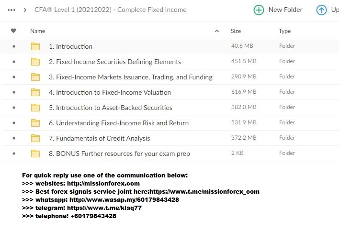Click the 2 KB size value
The height and width of the screenshot is (242, 339).
click(237, 153)
